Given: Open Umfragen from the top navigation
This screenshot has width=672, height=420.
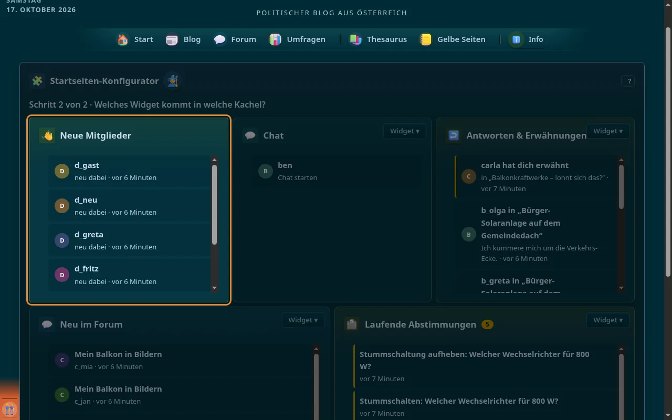Looking at the screenshot, I should tap(298, 39).
